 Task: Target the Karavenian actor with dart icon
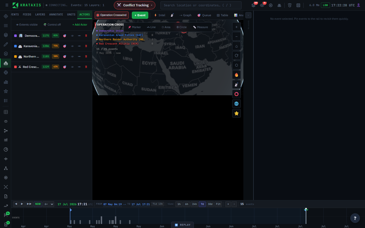click(65, 46)
